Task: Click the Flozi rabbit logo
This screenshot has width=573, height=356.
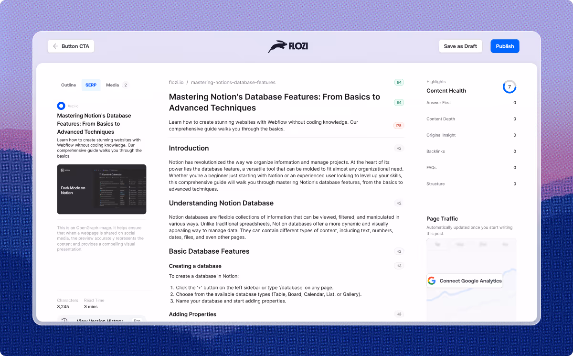Action: pyautogui.click(x=288, y=46)
